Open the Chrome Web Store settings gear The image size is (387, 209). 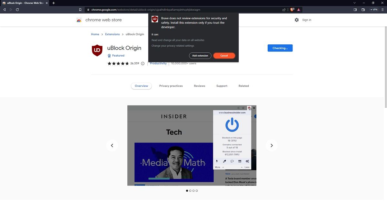tap(297, 20)
